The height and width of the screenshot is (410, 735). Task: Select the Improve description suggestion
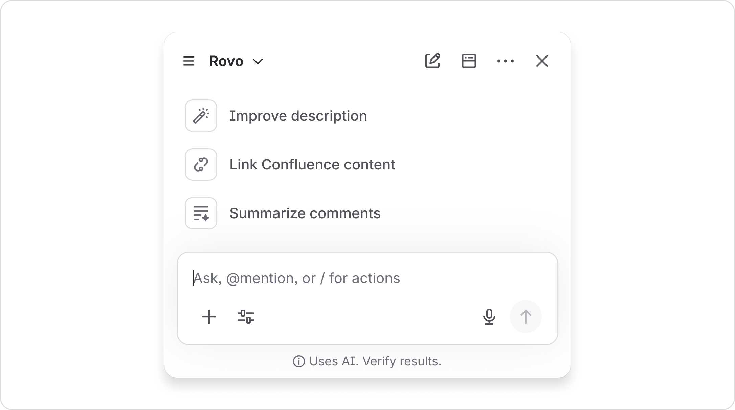click(x=298, y=116)
